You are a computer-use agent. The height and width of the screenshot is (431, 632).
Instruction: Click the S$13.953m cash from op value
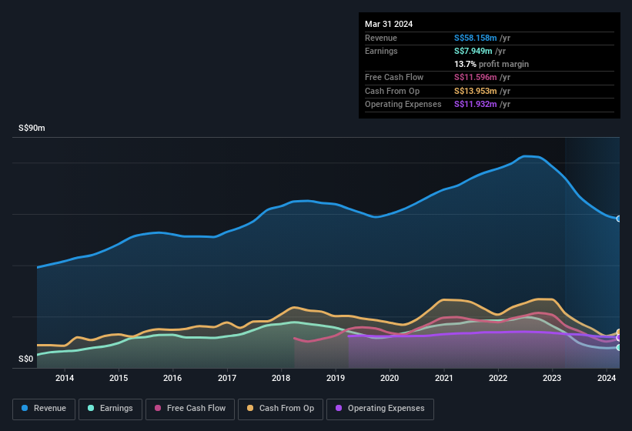(475, 91)
